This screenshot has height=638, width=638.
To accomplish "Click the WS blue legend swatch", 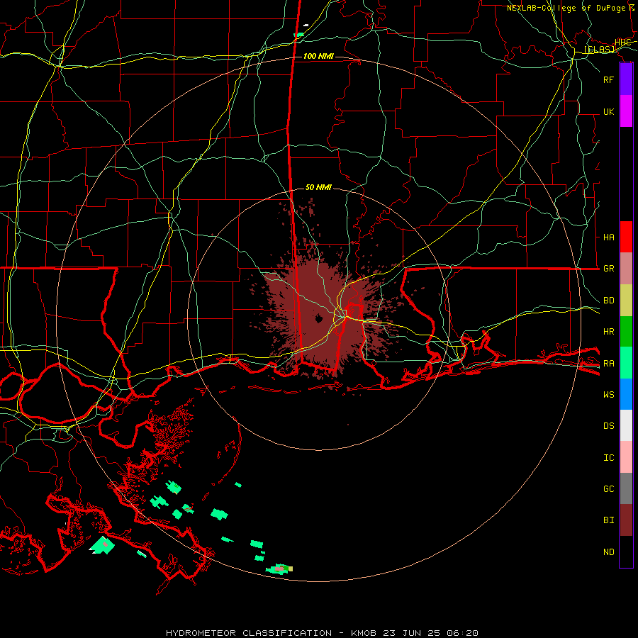I will click(626, 394).
